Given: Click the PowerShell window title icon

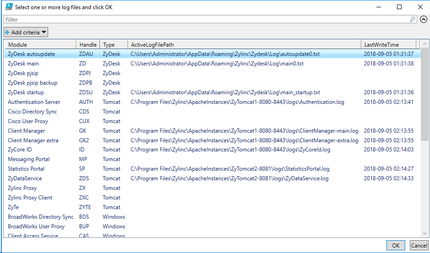Looking at the screenshot, I should (x=9, y=7).
